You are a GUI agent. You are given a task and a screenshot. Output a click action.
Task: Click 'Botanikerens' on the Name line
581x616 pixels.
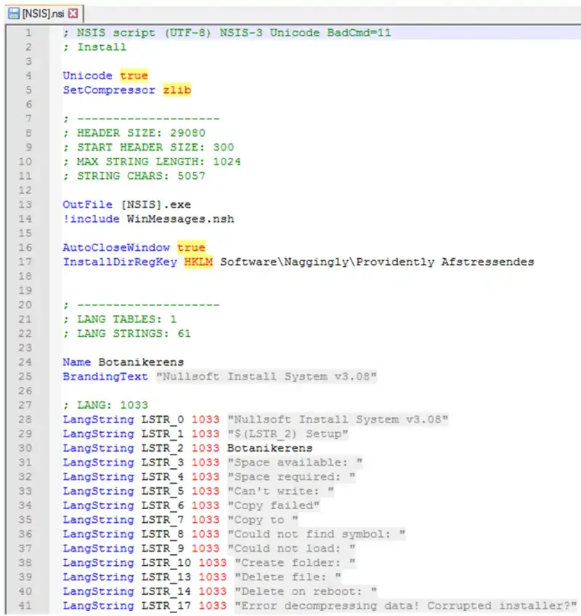tap(141, 362)
